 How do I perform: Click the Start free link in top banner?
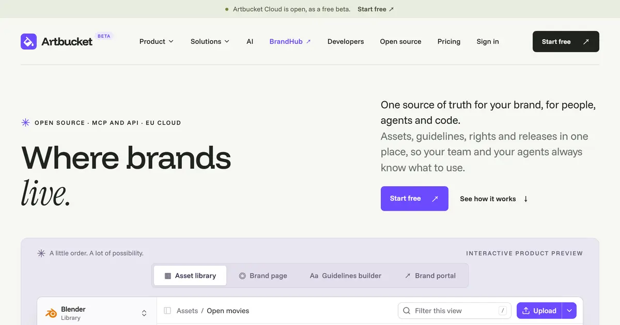376,9
